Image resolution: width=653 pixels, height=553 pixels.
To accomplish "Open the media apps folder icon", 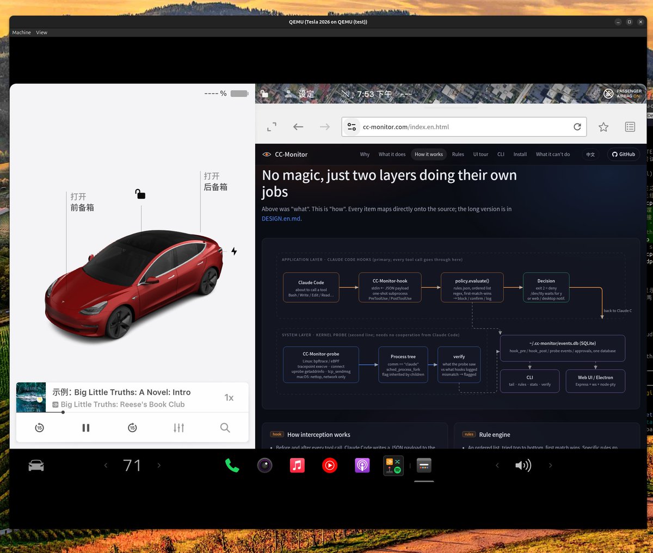I will click(393, 465).
